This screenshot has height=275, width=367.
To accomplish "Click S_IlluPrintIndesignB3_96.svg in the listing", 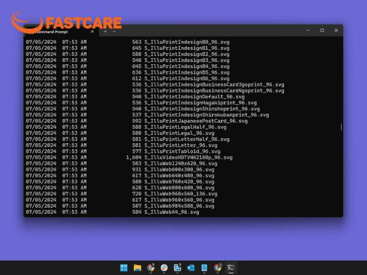I will click(x=187, y=61).
